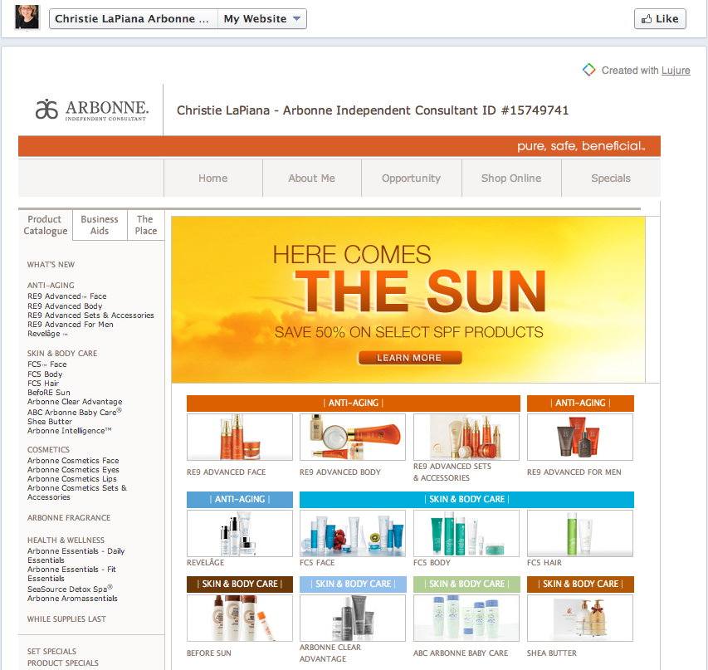
Task: Open Arbonne Cosmetics Face link
Action: tap(73, 461)
